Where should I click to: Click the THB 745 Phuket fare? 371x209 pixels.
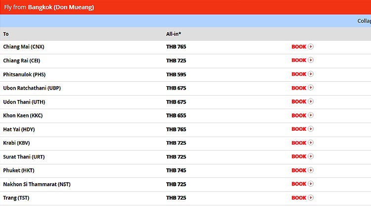coord(176,170)
